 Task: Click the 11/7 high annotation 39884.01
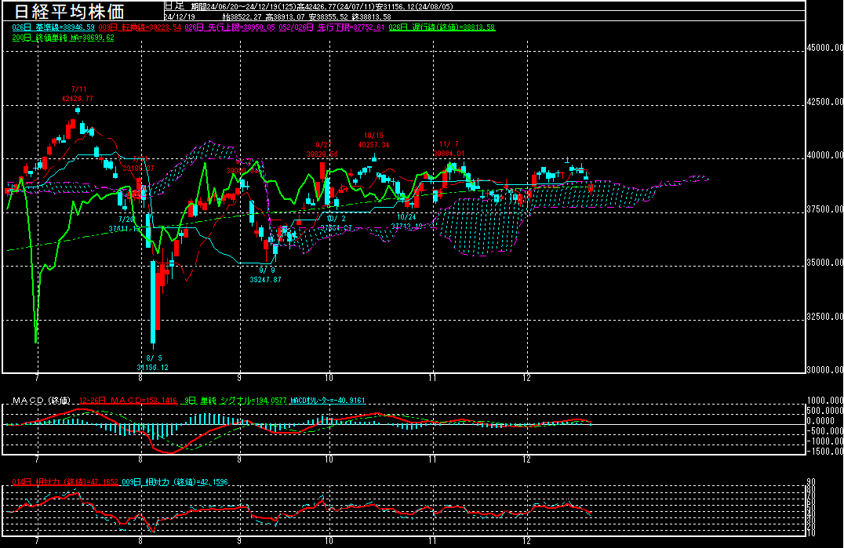click(449, 149)
